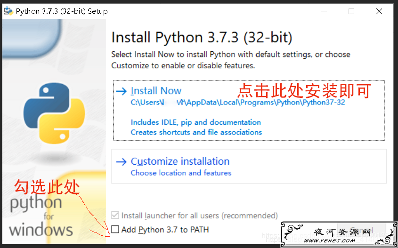Toggle Install launcher for all users checkbox
The width and height of the screenshot is (398, 248).
pos(115,216)
